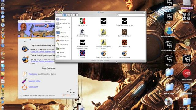This screenshot has height=110, width=196.
Task: Select the Deathmatch Classic icon
Action: click(124, 32)
